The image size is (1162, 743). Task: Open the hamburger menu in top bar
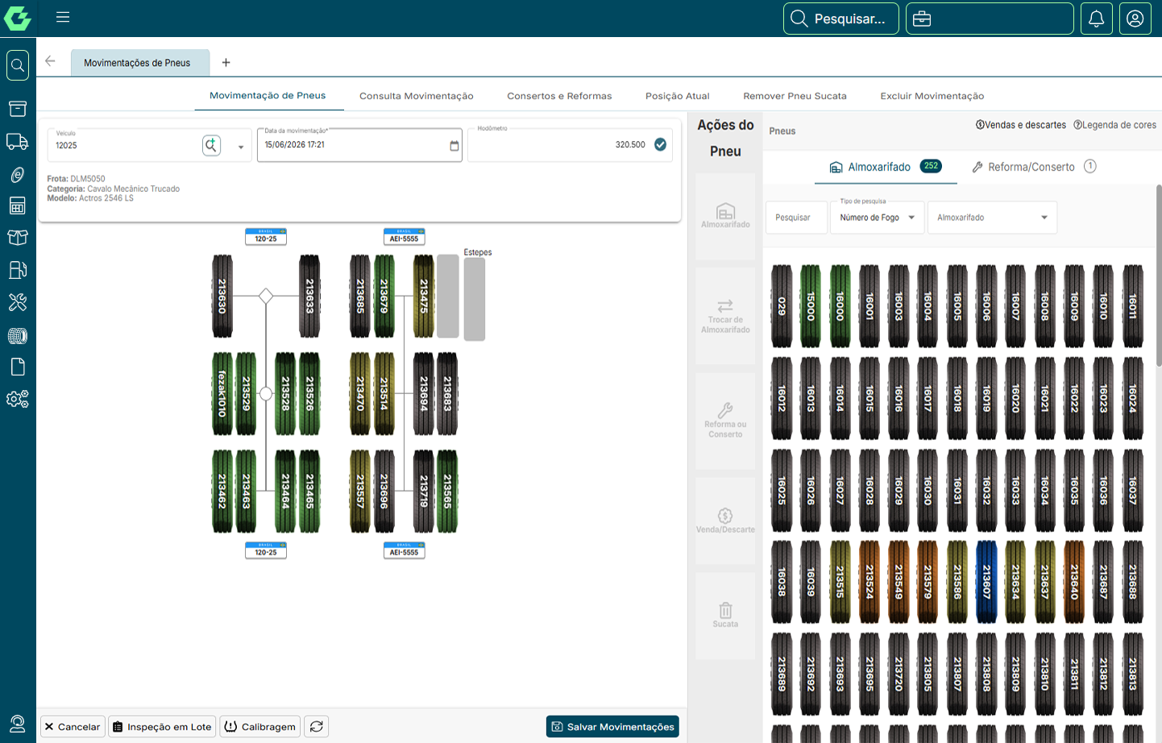point(63,17)
